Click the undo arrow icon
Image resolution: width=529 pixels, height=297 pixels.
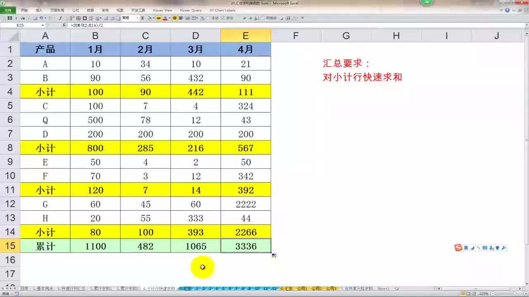pos(41,18)
